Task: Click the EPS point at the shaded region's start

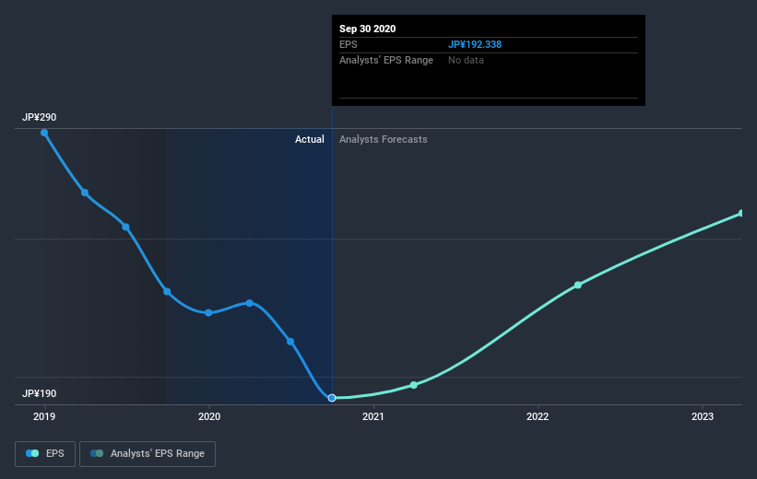Action: (167, 291)
